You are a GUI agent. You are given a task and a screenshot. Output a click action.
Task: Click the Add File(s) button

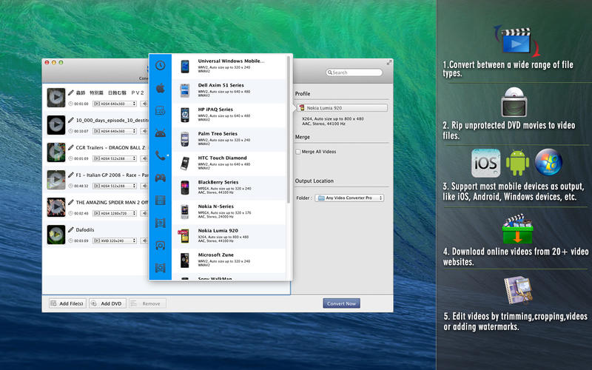[x=67, y=303]
